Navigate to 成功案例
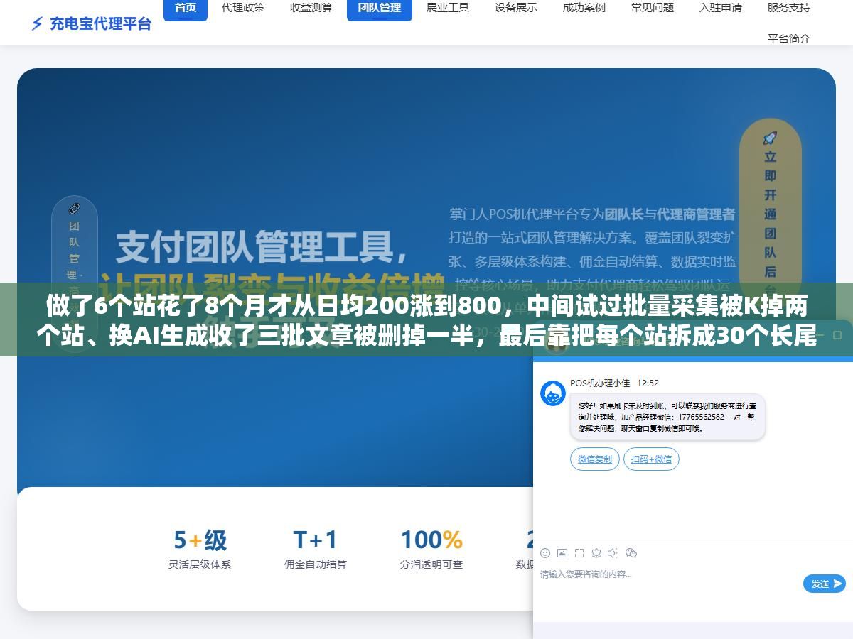 click(x=584, y=8)
